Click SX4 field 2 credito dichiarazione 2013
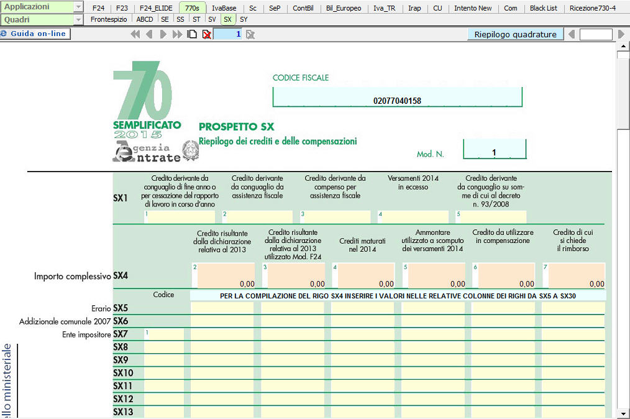The image size is (630, 419). tap(224, 276)
